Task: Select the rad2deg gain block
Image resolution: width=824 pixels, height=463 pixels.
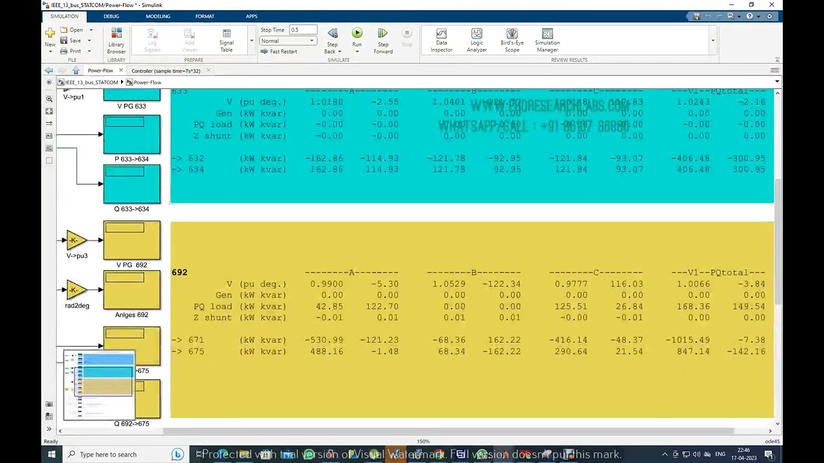Action: [x=76, y=290]
